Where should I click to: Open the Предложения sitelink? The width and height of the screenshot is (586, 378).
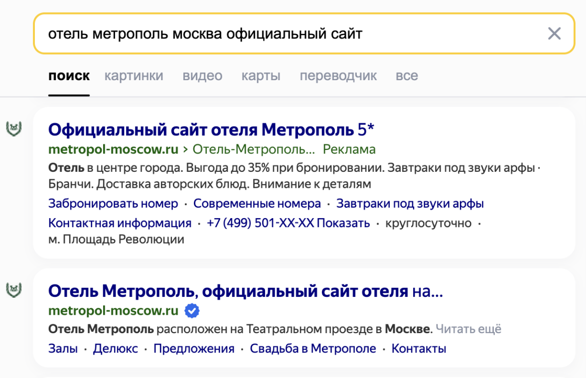click(194, 349)
